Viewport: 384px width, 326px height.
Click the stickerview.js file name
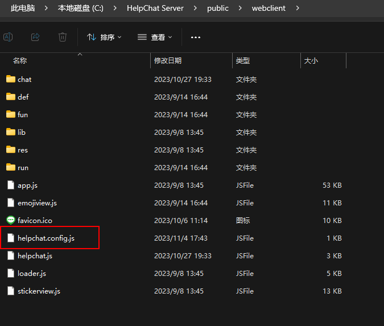point(39,291)
